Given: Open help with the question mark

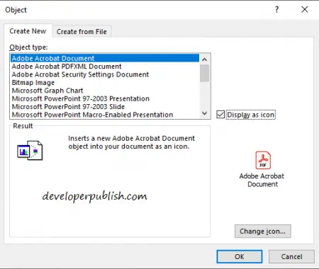Looking at the screenshot, I should coord(276,9).
